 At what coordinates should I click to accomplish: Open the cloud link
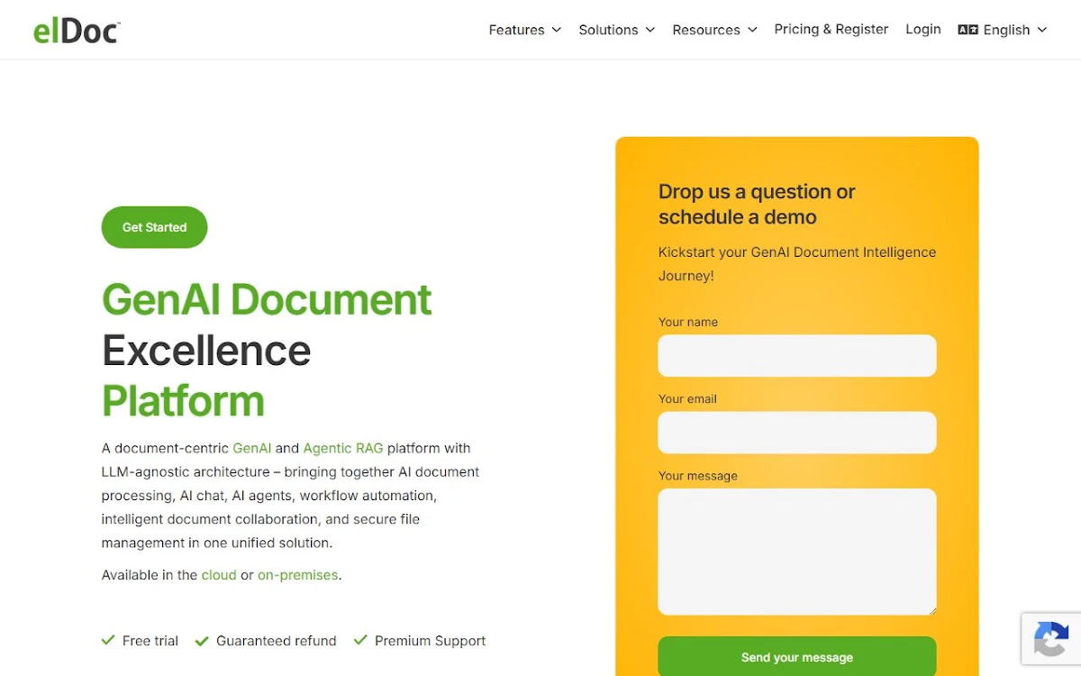(x=219, y=575)
